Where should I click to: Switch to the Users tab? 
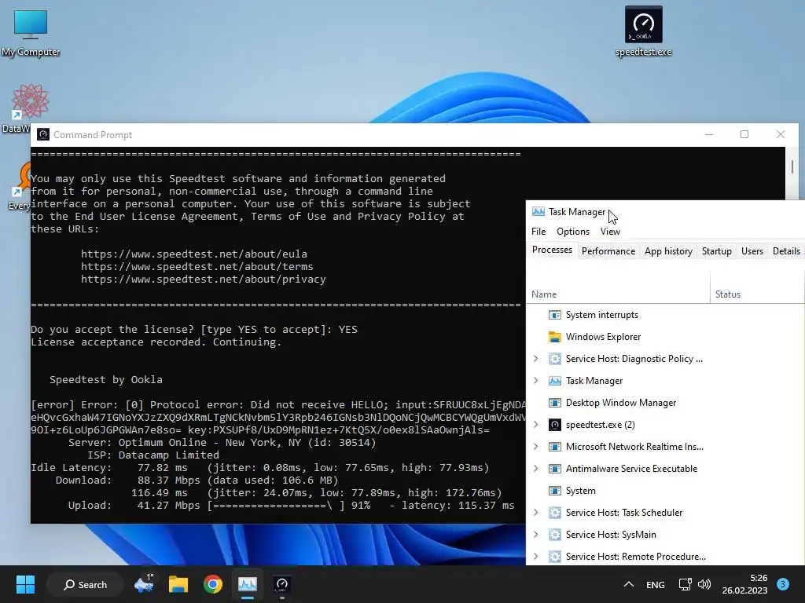pos(752,251)
